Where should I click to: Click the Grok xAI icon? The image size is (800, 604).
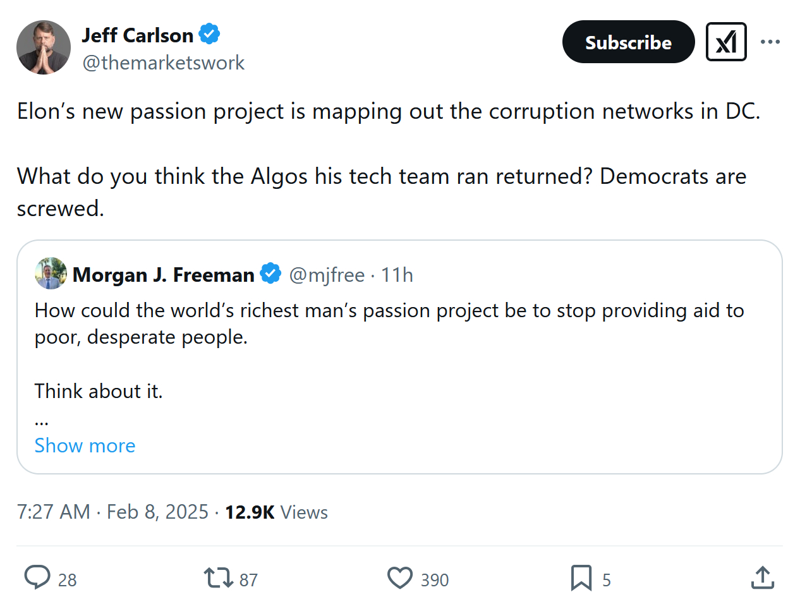[x=726, y=42]
